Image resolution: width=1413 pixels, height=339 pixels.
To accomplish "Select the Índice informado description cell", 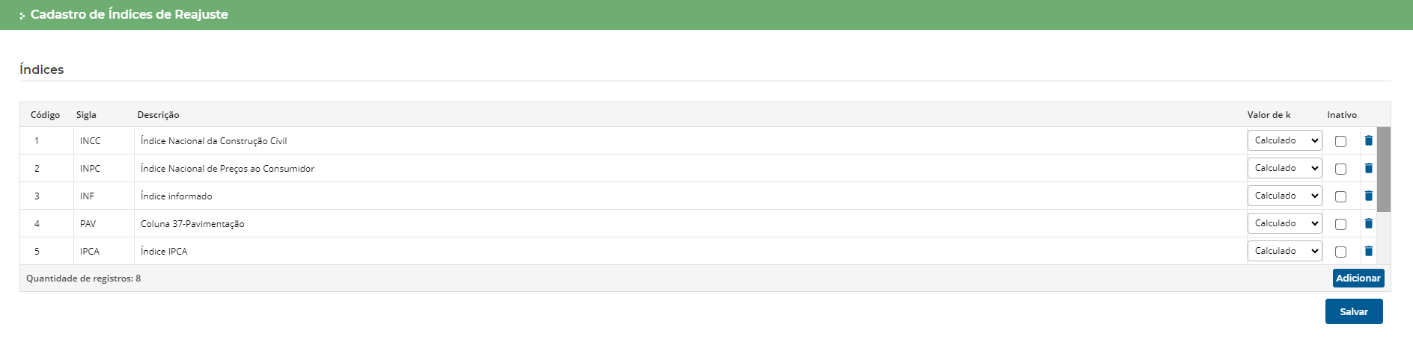I will click(x=177, y=196).
